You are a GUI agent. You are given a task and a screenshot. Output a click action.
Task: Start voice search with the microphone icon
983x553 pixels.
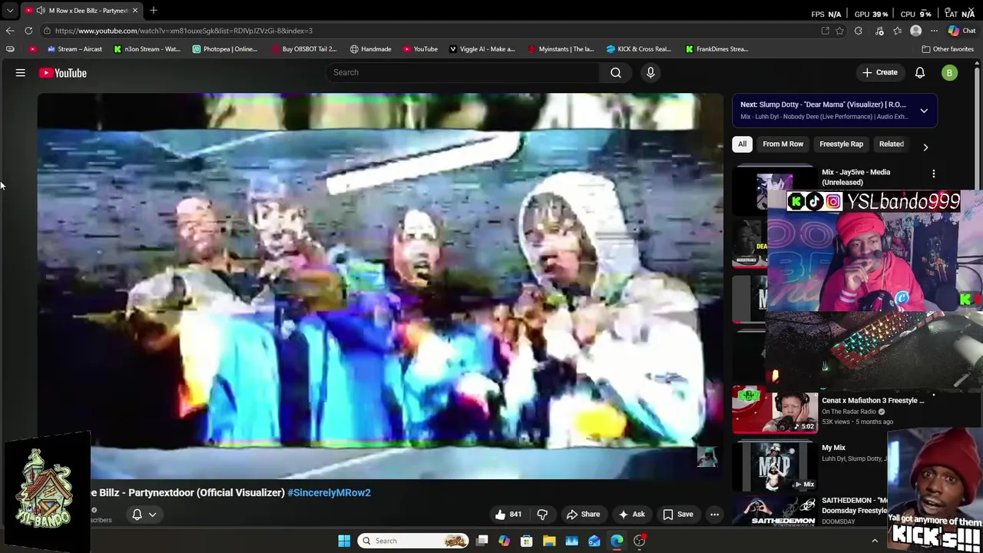tap(650, 72)
